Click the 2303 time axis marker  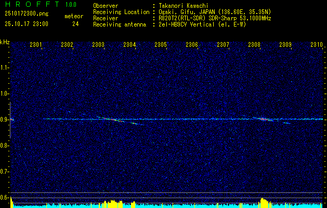click(x=98, y=45)
